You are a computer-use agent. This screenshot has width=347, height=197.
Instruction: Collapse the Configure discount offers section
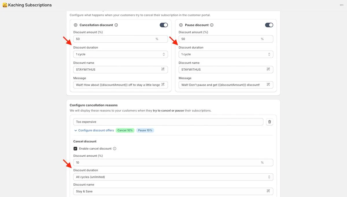click(x=94, y=130)
